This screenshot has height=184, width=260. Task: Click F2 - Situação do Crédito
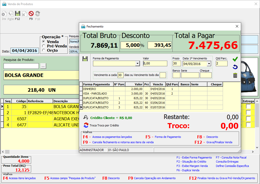click(192, 162)
